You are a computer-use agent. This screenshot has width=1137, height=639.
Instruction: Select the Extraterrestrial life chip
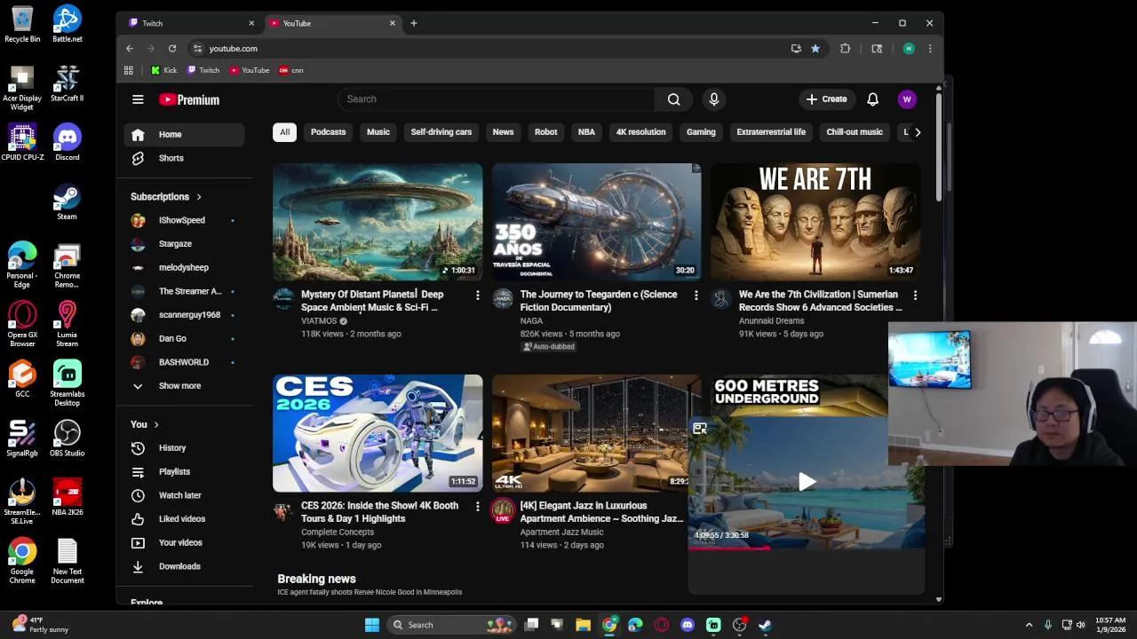click(771, 132)
